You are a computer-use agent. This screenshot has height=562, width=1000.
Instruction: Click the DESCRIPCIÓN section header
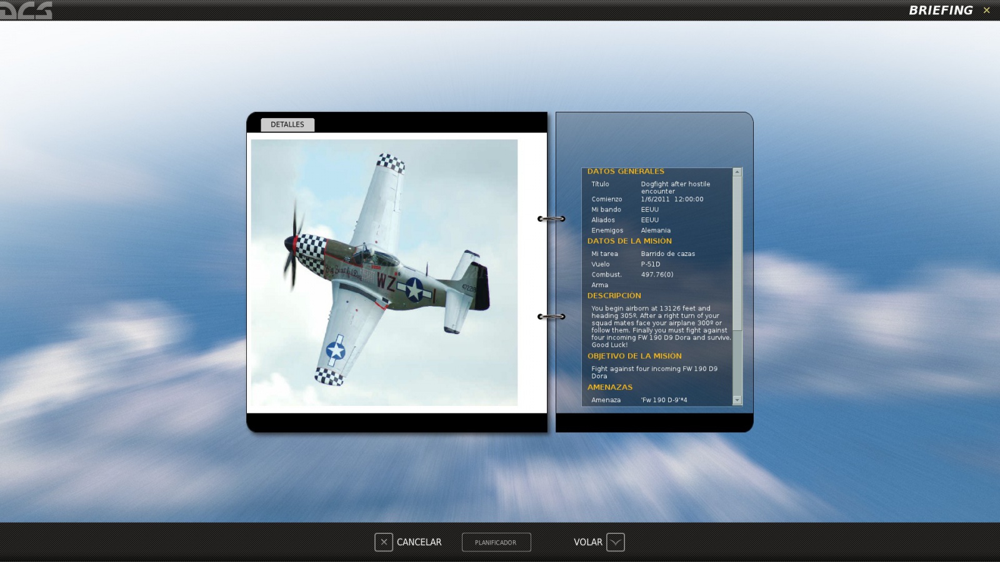tap(614, 296)
